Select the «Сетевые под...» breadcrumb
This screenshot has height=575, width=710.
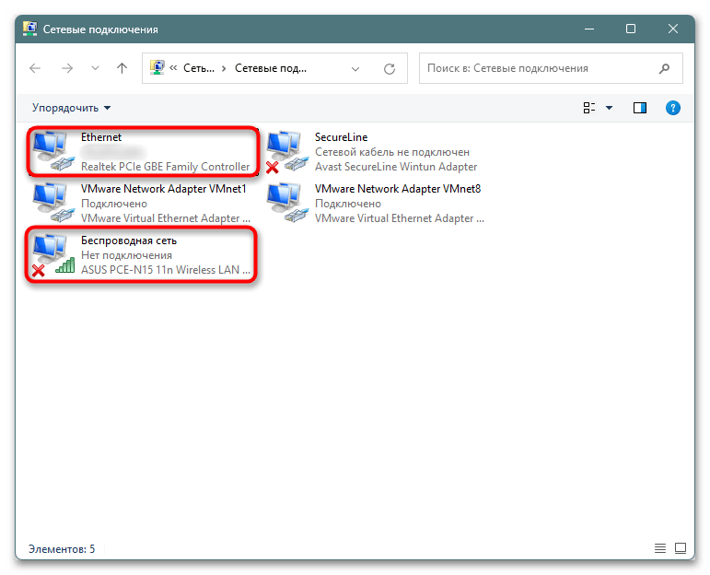click(271, 68)
